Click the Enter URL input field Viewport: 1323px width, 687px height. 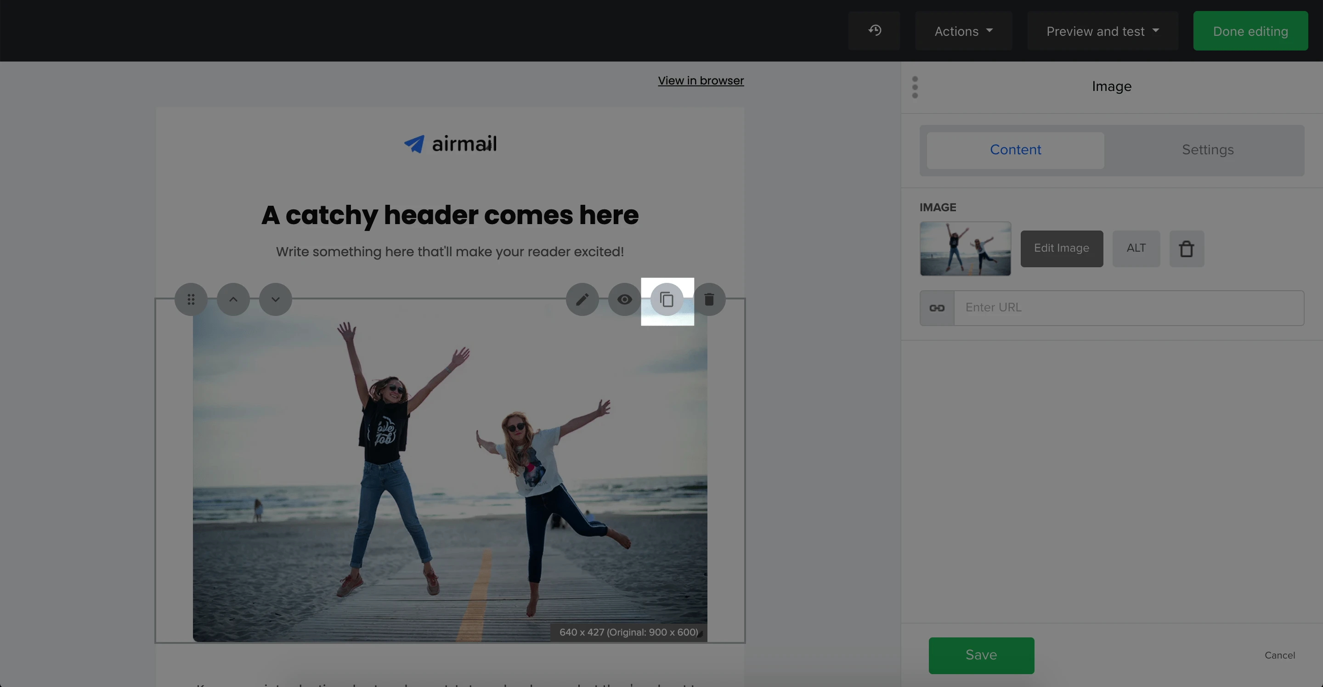(x=1128, y=308)
